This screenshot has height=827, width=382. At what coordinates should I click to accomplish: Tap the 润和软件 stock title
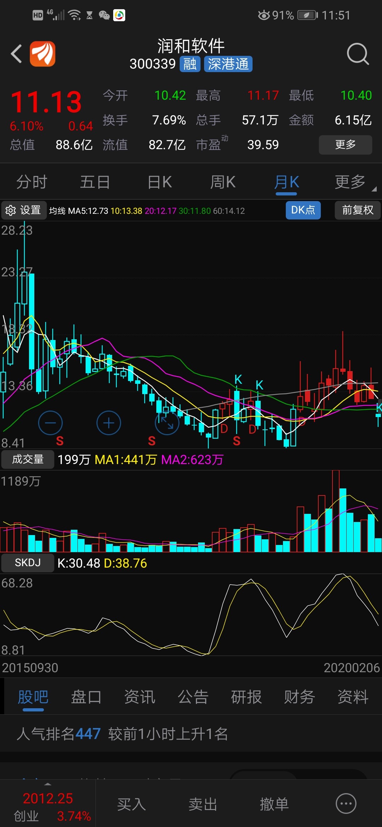pyautogui.click(x=191, y=46)
